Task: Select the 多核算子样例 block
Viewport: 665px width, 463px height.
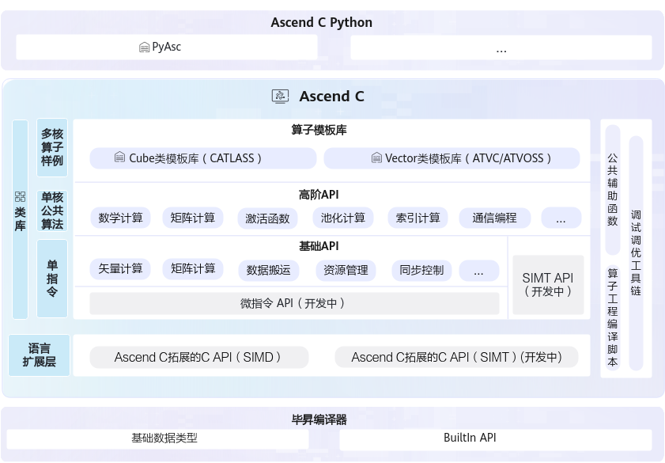Action: pos(52,147)
